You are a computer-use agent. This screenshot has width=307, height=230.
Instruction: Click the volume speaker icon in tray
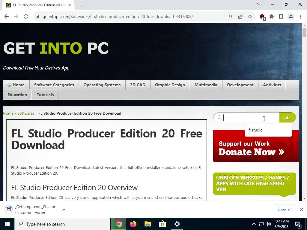[268, 224]
